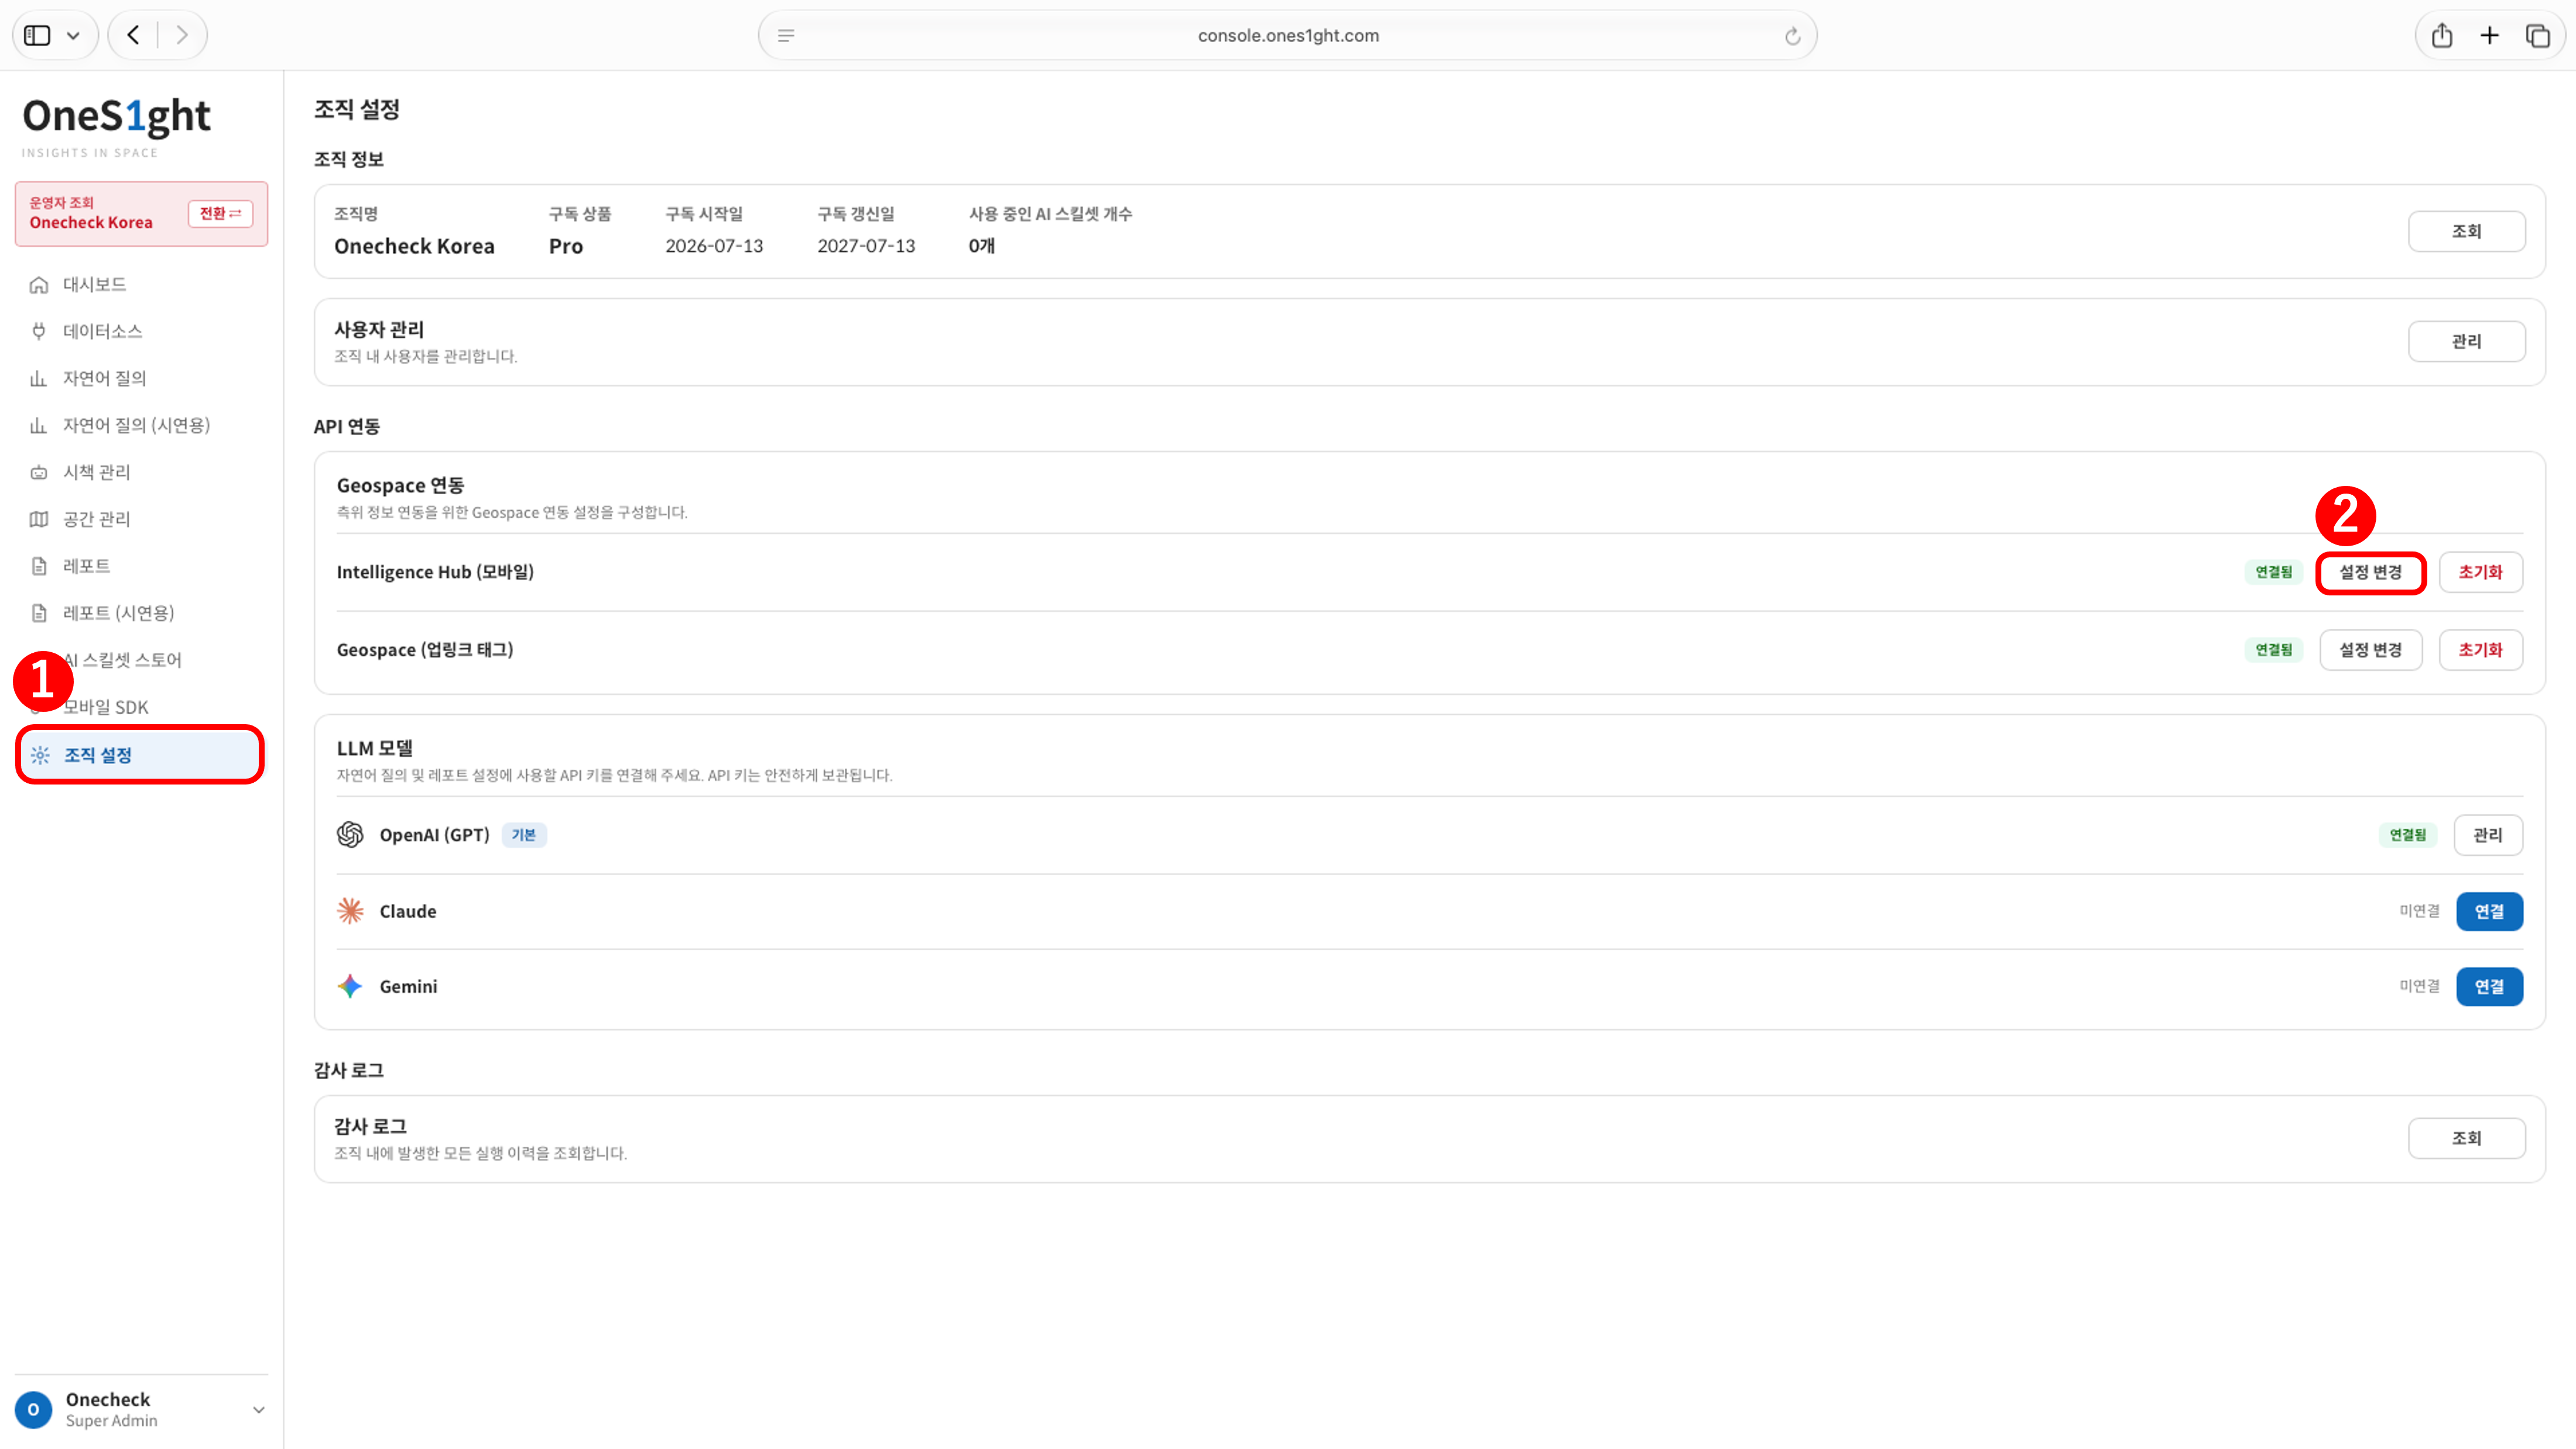Click the 전환 switch organization button
Viewport: 2576px width, 1449px height.
(220, 214)
